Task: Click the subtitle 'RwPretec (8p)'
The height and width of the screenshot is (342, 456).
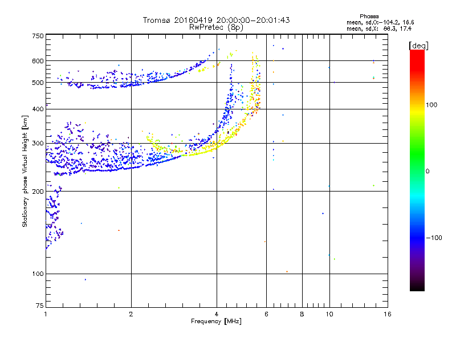Action: 216,27
